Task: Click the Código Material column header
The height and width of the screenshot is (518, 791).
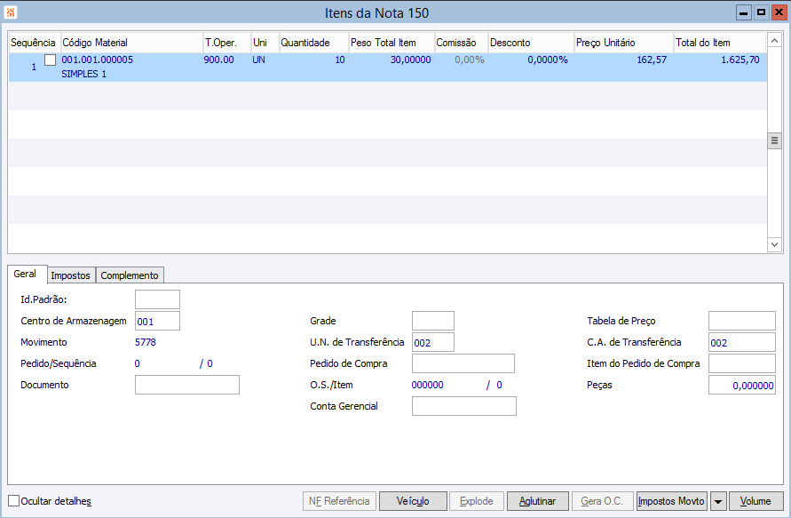Action: click(x=131, y=43)
